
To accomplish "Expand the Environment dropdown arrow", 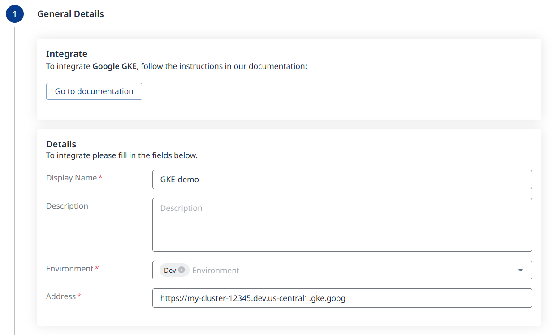I will click(x=520, y=270).
